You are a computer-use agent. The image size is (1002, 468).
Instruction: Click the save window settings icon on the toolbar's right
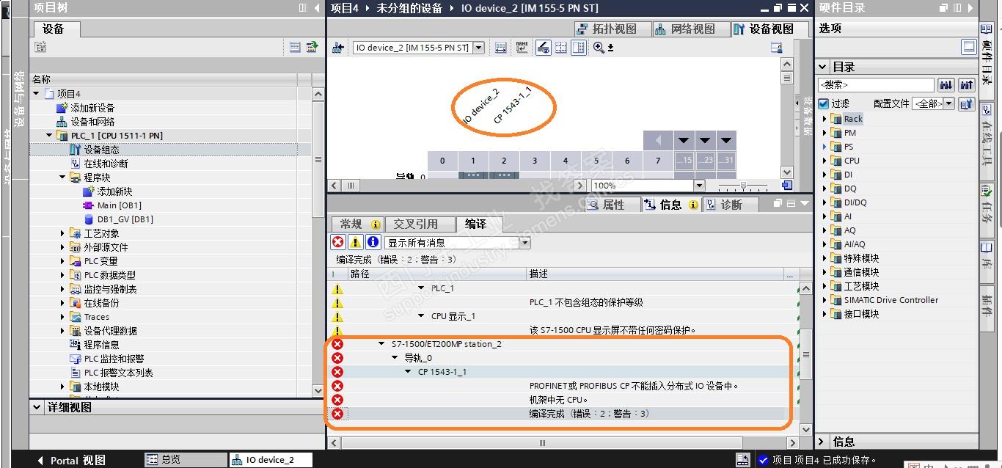coord(777,48)
